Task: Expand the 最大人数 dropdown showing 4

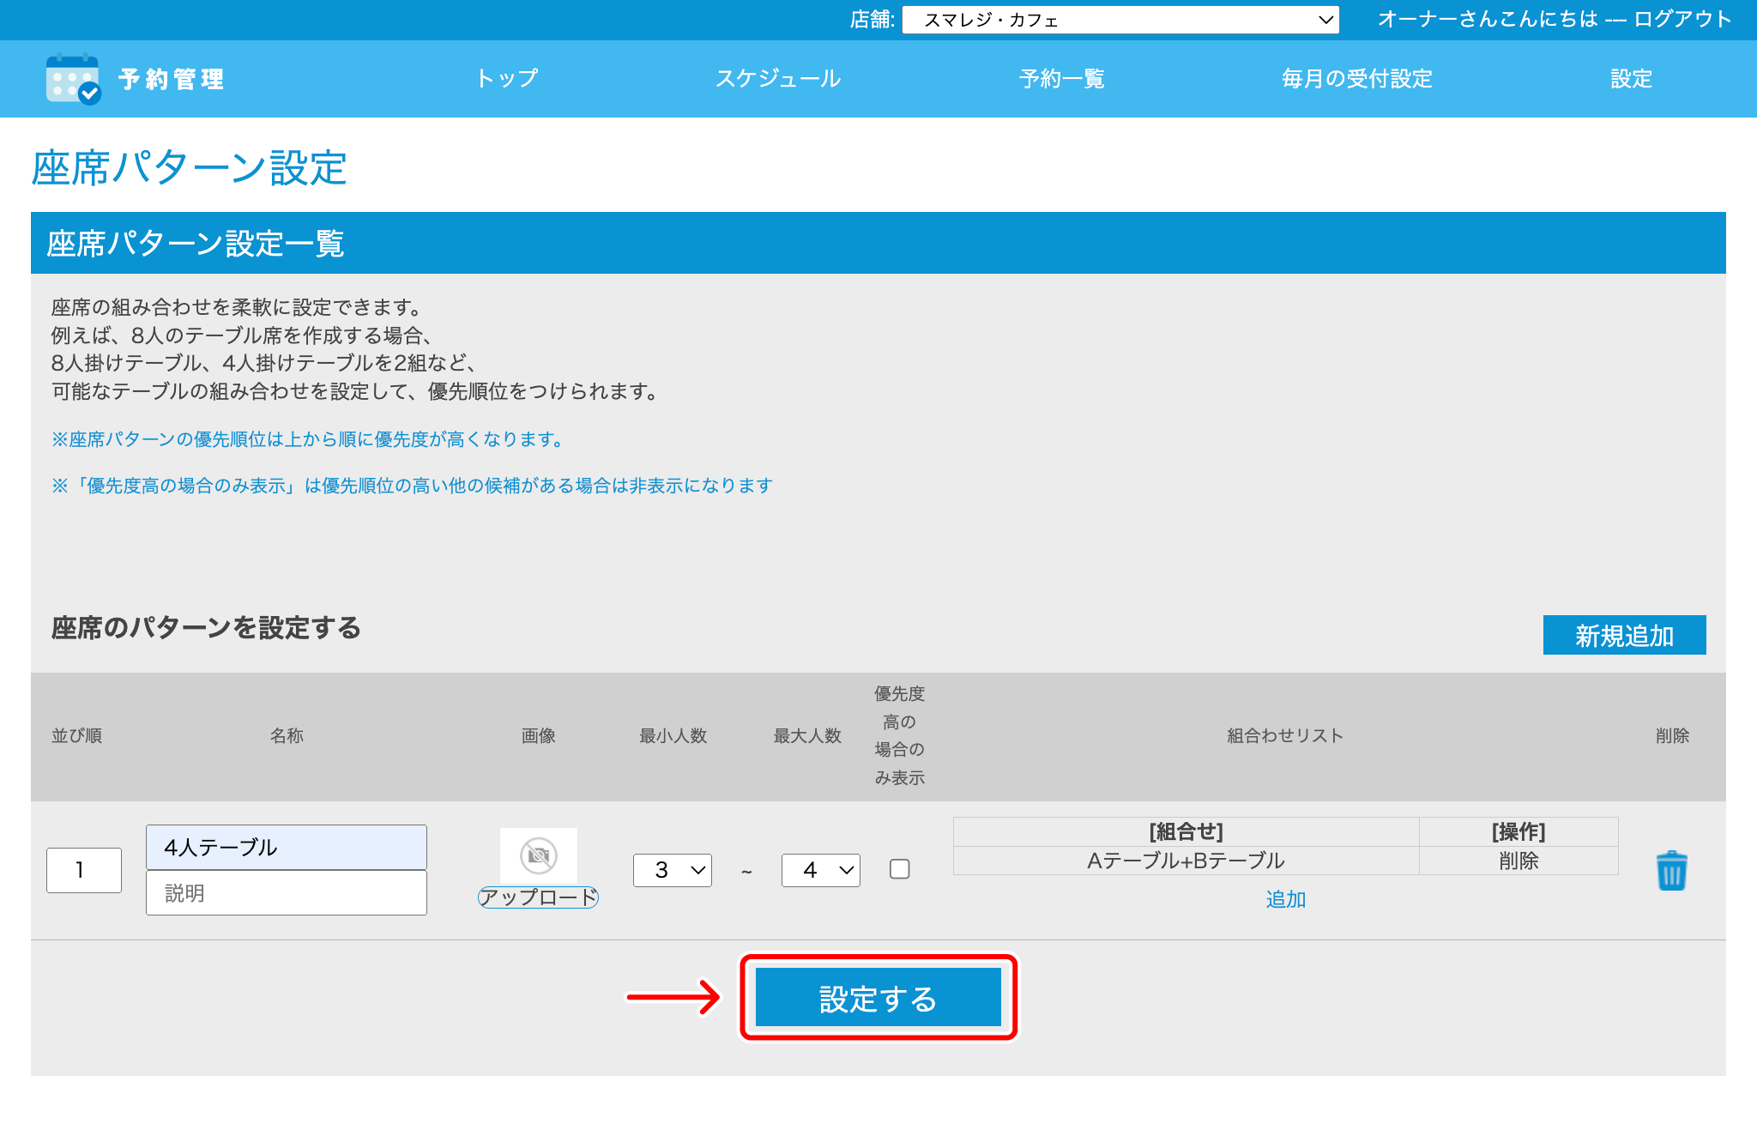Action: click(821, 870)
